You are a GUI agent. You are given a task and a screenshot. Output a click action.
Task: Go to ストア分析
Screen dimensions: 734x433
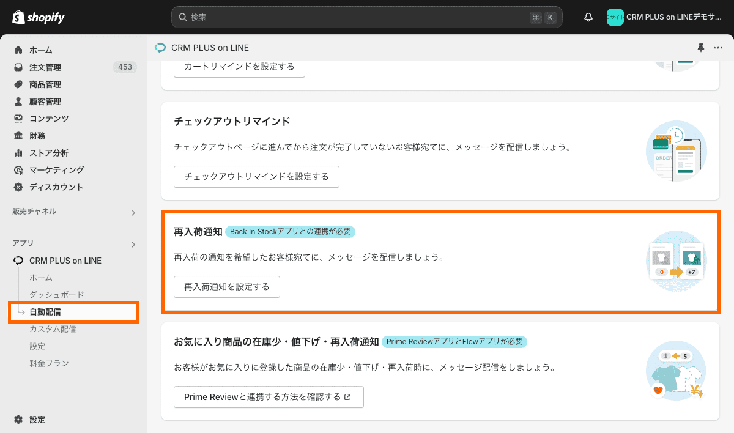click(49, 153)
